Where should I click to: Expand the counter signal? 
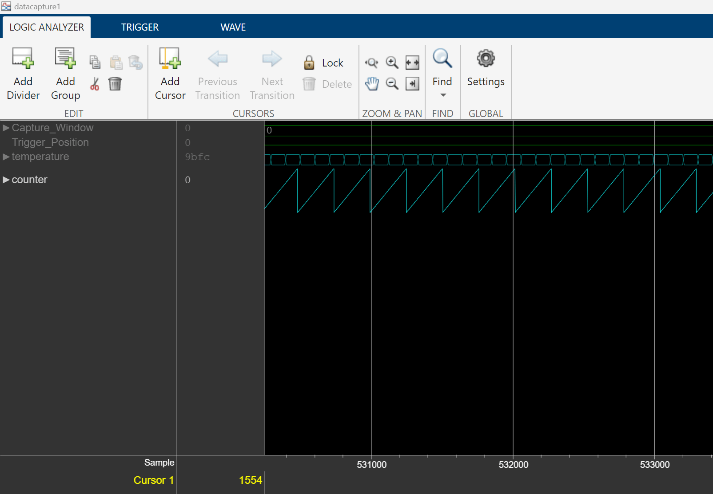6,180
